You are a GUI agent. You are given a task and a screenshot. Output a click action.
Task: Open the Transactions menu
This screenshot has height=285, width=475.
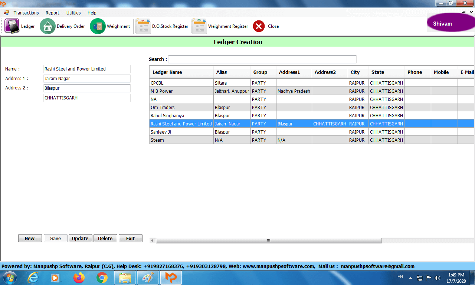pyautogui.click(x=26, y=13)
